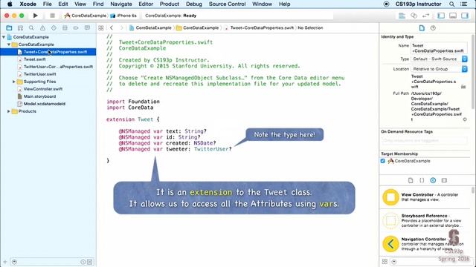The image size is (476, 267).
Task: Go forward in editor history
Action: [121, 28]
